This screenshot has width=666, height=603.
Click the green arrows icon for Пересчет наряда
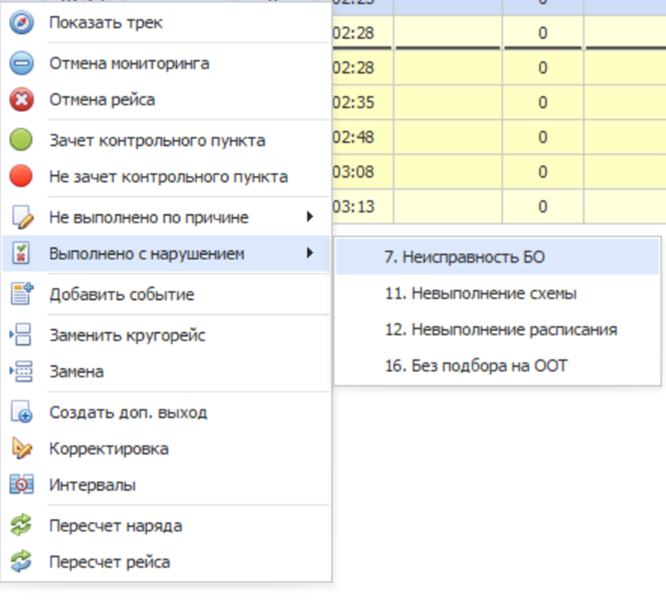tap(21, 526)
